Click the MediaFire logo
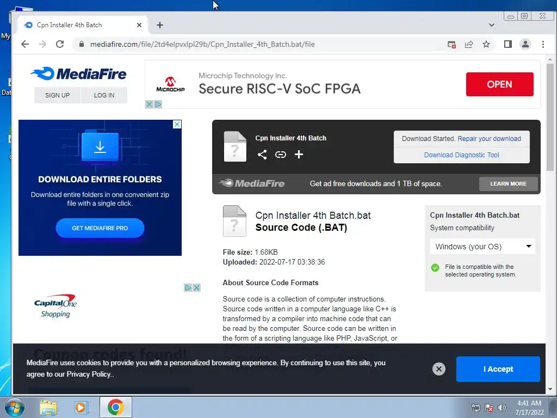This screenshot has width=557, height=418. pos(78,74)
